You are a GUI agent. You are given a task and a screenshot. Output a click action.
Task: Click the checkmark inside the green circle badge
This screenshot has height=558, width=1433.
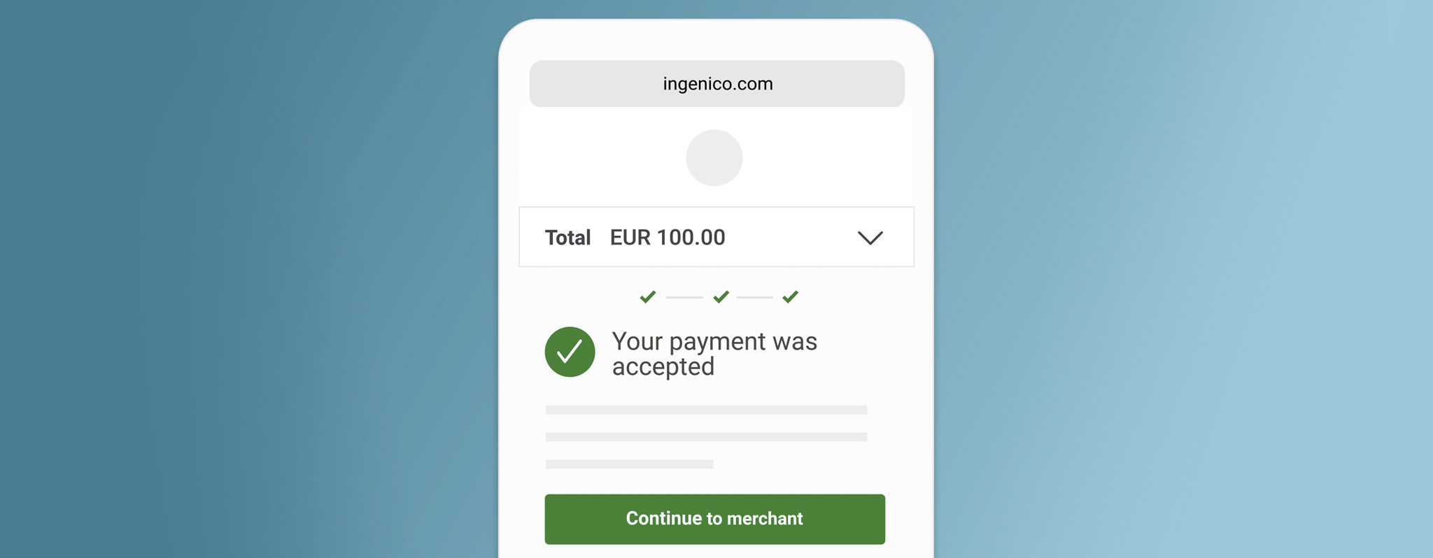tap(570, 352)
